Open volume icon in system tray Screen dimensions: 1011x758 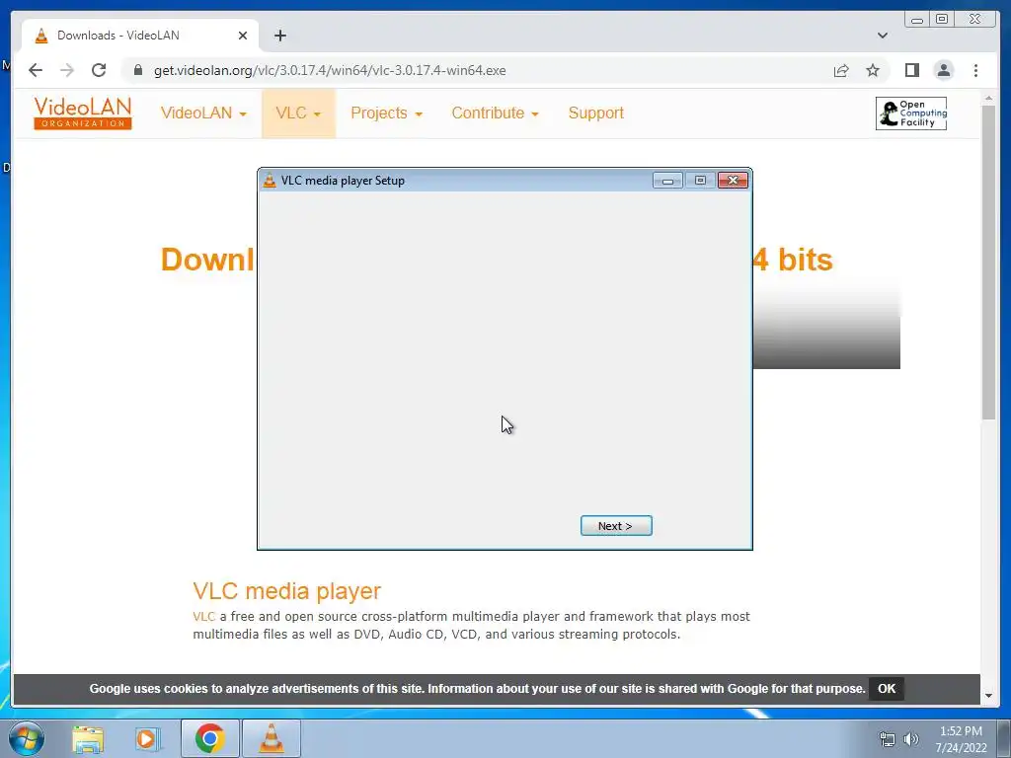click(x=911, y=739)
